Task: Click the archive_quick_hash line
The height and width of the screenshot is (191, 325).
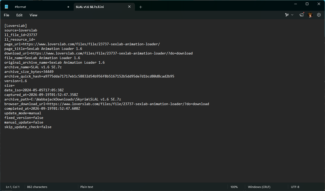Action: pyautogui.click(x=89, y=76)
